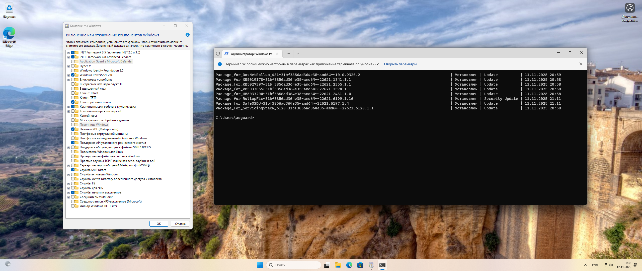The image size is (642, 271).
Task: Enable the Hyper-V checkbox
Action: (x=73, y=66)
